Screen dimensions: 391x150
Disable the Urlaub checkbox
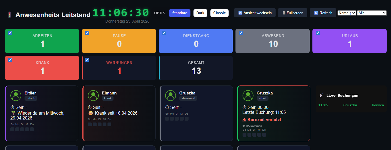[318, 33]
